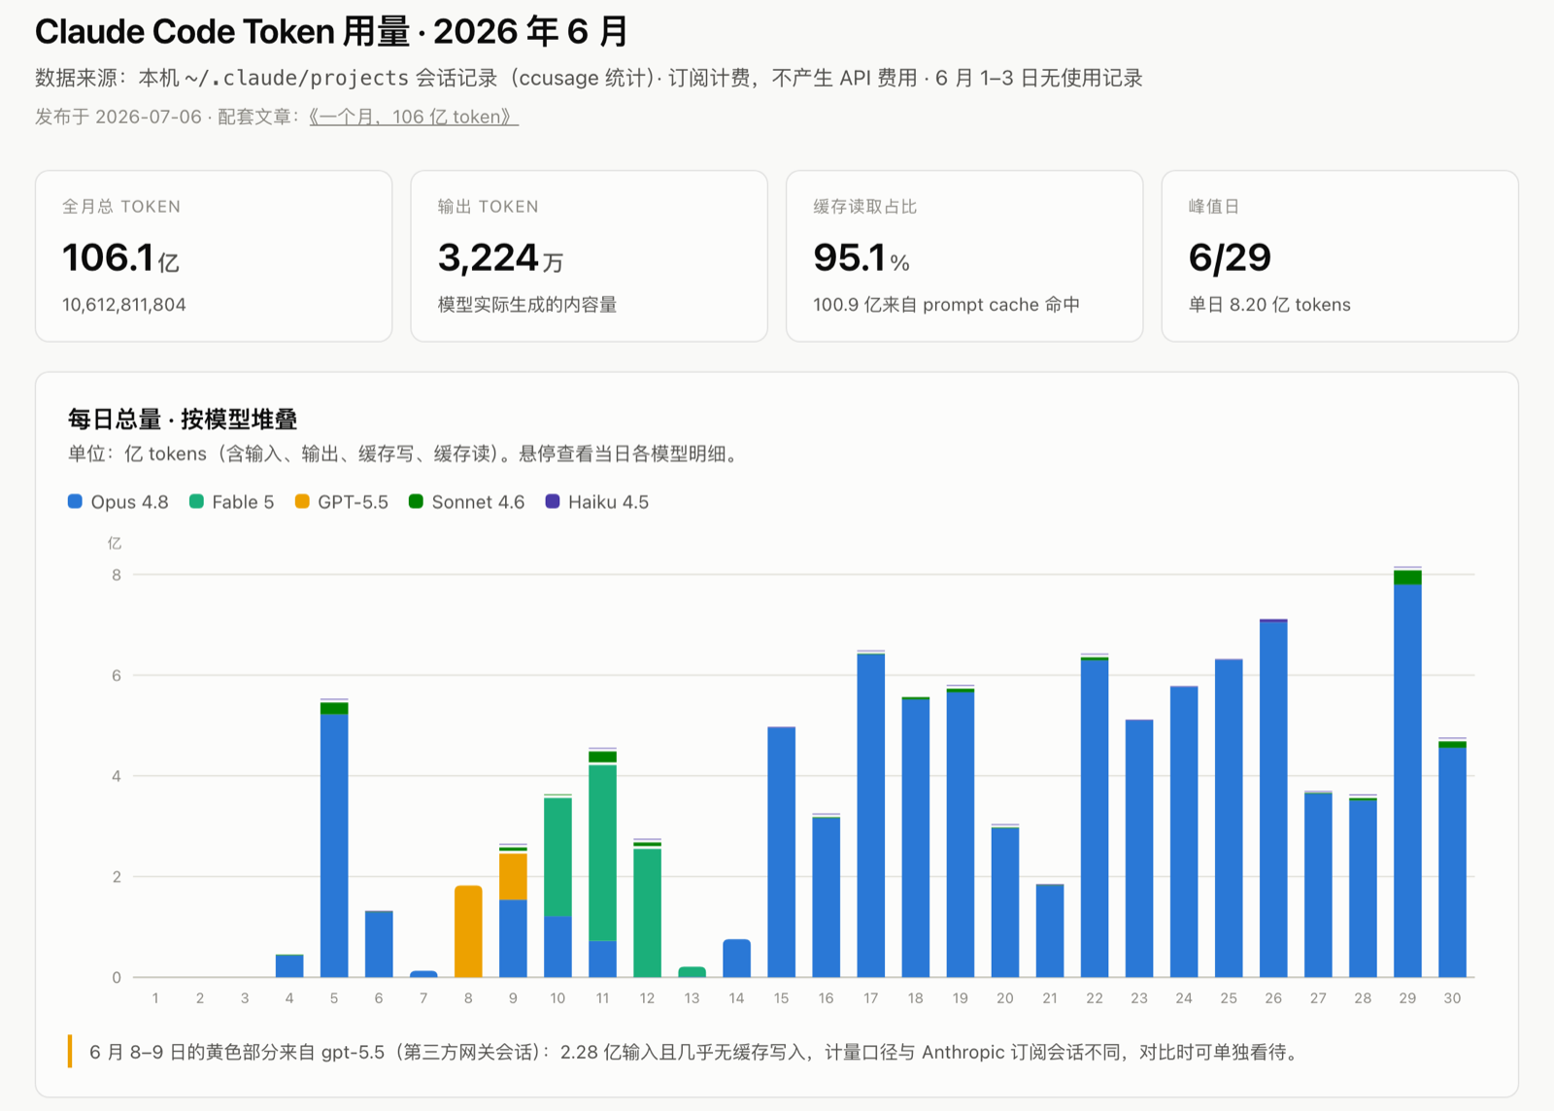Viewport: 1554px width, 1111px height.
Task: Select the teal Fable 5 segment on day 10
Action: tap(557, 858)
